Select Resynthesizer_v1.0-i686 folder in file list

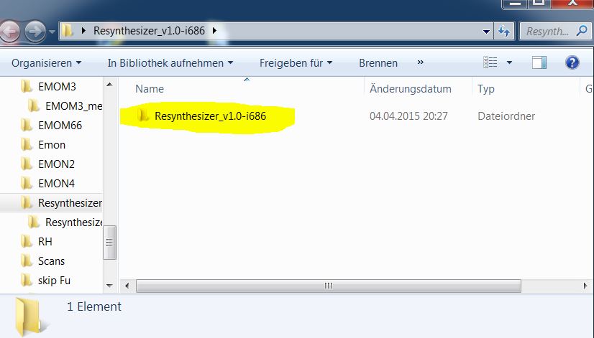tap(210, 116)
